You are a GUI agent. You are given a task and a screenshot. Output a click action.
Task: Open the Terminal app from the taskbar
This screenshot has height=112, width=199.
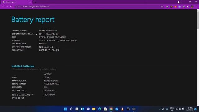click(x=134, y=109)
